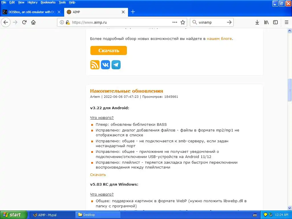Toggle the sidebar view

click(x=275, y=22)
